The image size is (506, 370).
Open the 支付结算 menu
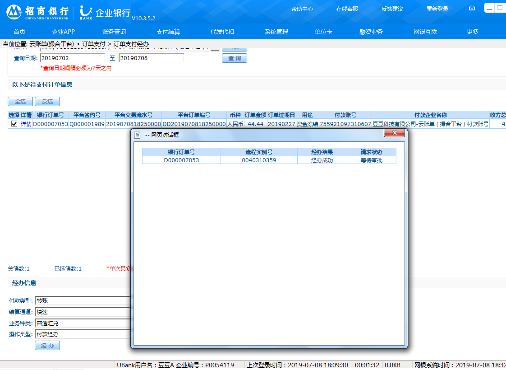pos(168,32)
